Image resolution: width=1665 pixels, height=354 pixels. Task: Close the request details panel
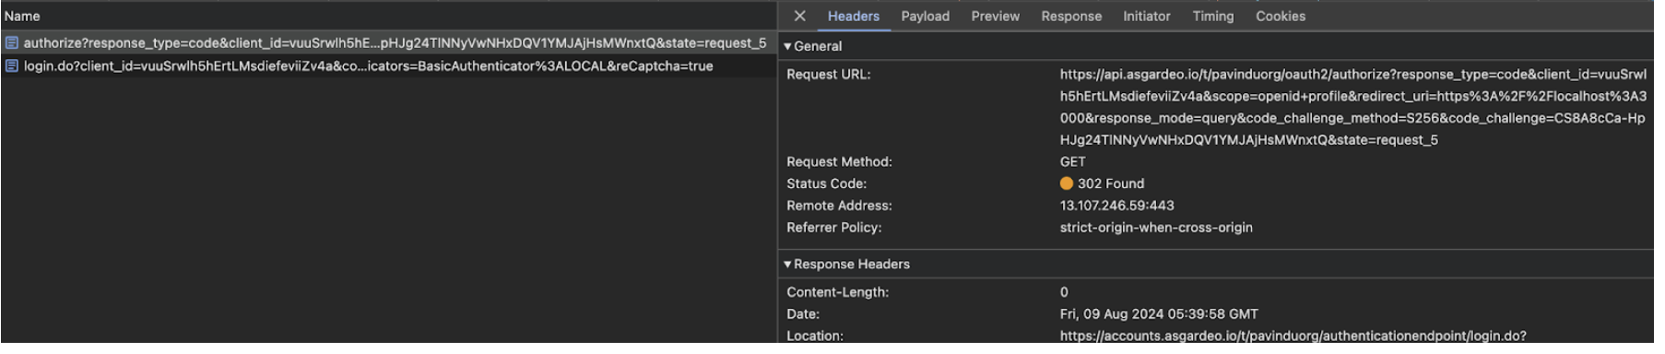[x=799, y=16]
